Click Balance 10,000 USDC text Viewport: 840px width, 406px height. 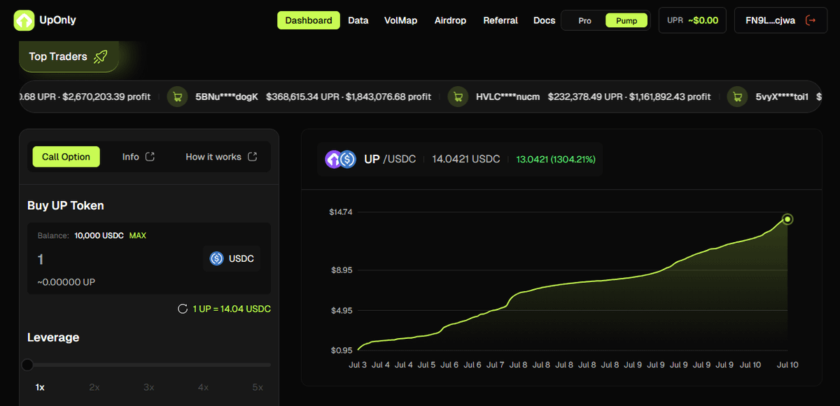[x=80, y=236]
